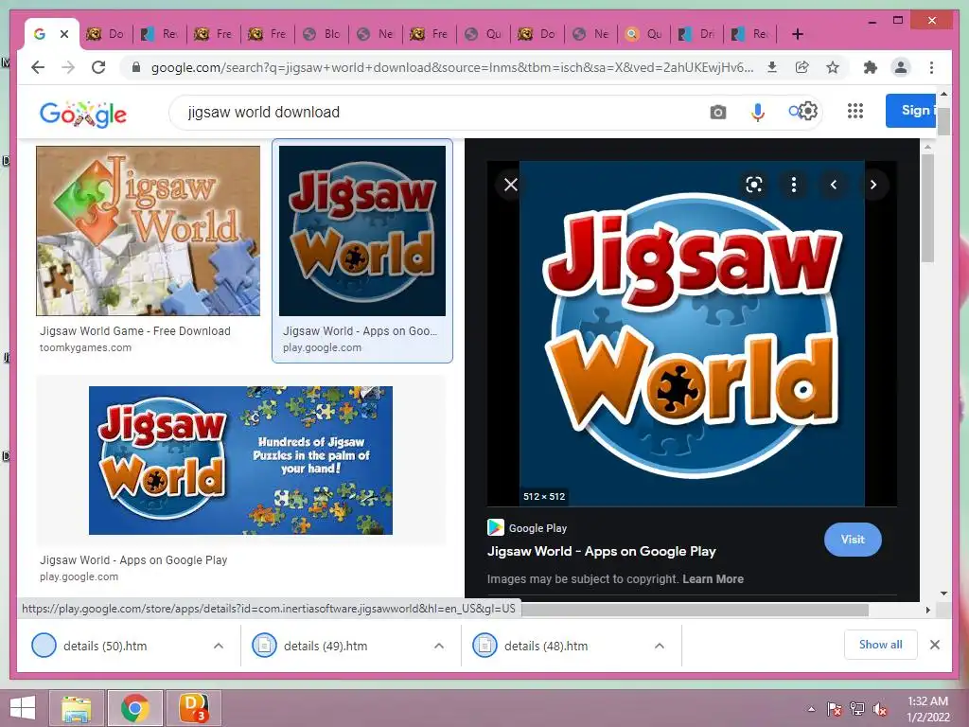Click the Sign in button

[911, 111]
